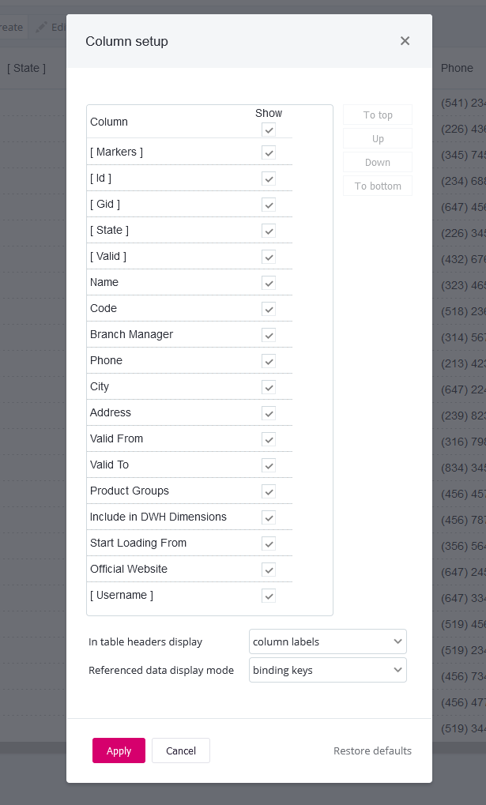
Task: Uncheck the [ Markers ] column checkbox
Action: (269, 152)
